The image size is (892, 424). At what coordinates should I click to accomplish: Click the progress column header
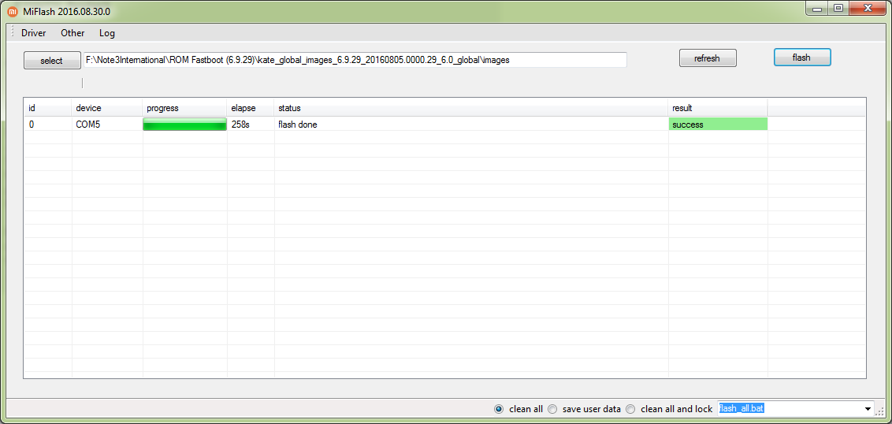point(185,107)
